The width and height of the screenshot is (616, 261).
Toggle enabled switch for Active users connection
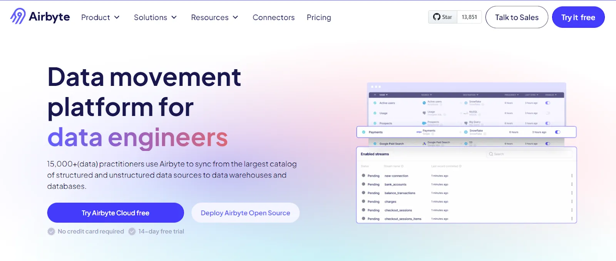pos(548,103)
